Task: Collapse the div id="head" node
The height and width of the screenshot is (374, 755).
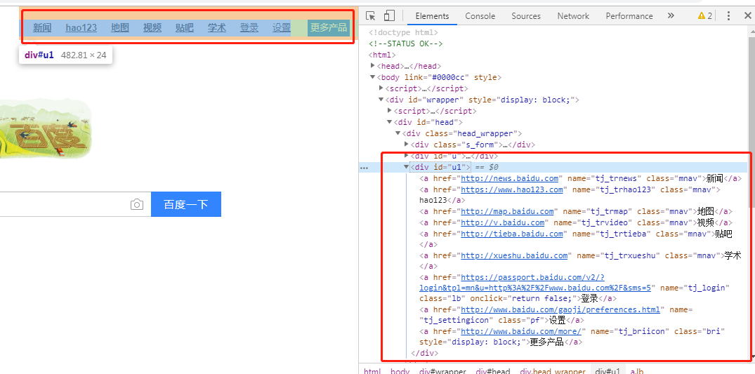Action: pos(390,122)
